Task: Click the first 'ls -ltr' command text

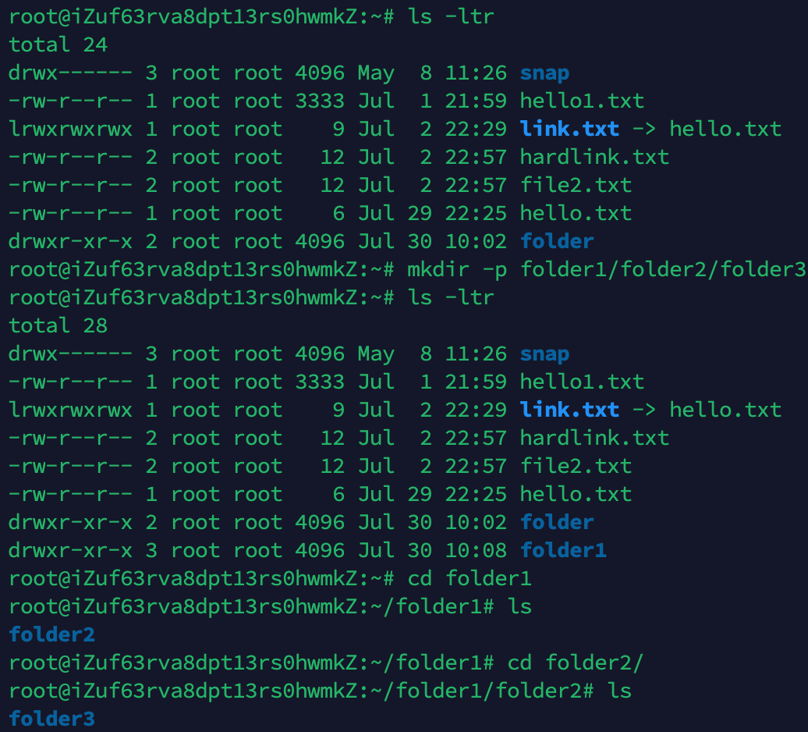Action: click(x=451, y=16)
